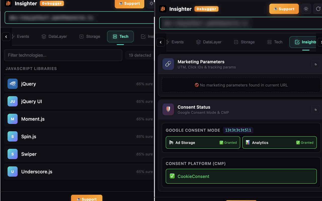The image size is (322, 201).
Task: Select the jQuery UI row name
Action: pyautogui.click(x=31, y=102)
